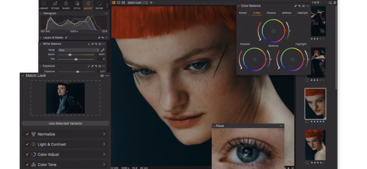This screenshot has height=169, width=367.
Task: Click White Balance header picker icon
Action: 89,44
